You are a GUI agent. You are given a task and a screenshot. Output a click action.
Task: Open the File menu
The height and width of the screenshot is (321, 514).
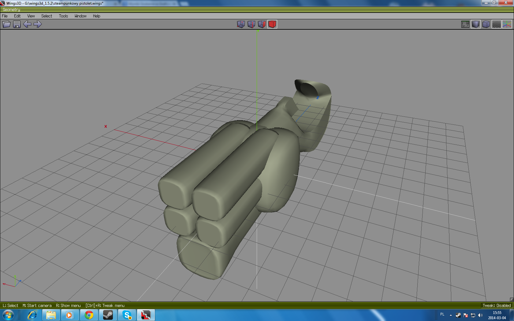[x=5, y=16]
